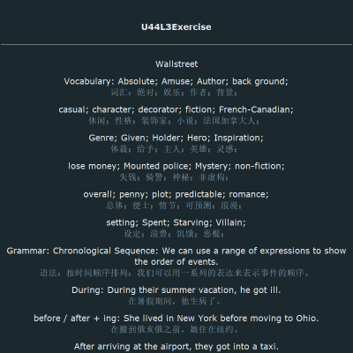Image resolution: width=353 pixels, height=353 pixels.
Task: Click the overall; penny; plot line
Action: (176, 194)
